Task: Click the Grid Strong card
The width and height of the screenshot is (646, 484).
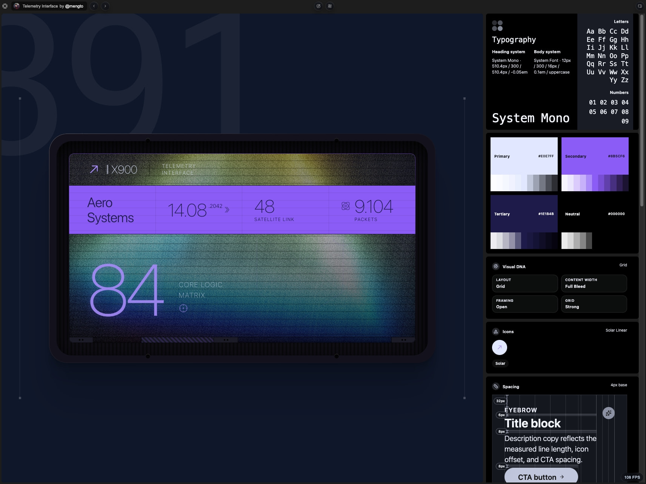Action: pos(594,304)
